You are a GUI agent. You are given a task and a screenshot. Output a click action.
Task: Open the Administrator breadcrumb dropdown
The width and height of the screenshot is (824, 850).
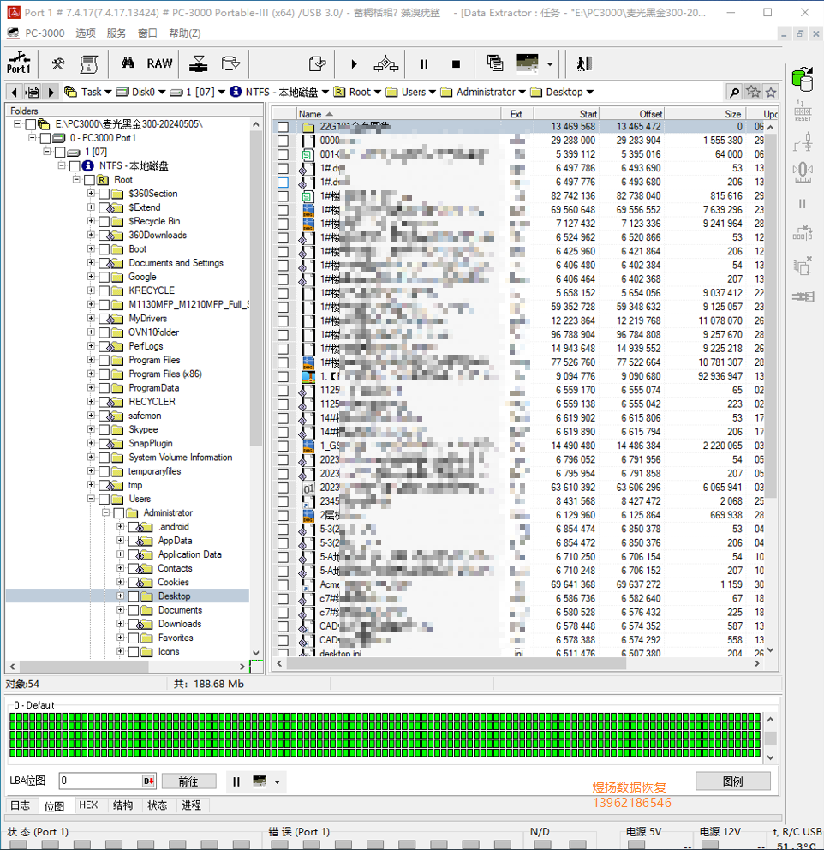click(522, 93)
